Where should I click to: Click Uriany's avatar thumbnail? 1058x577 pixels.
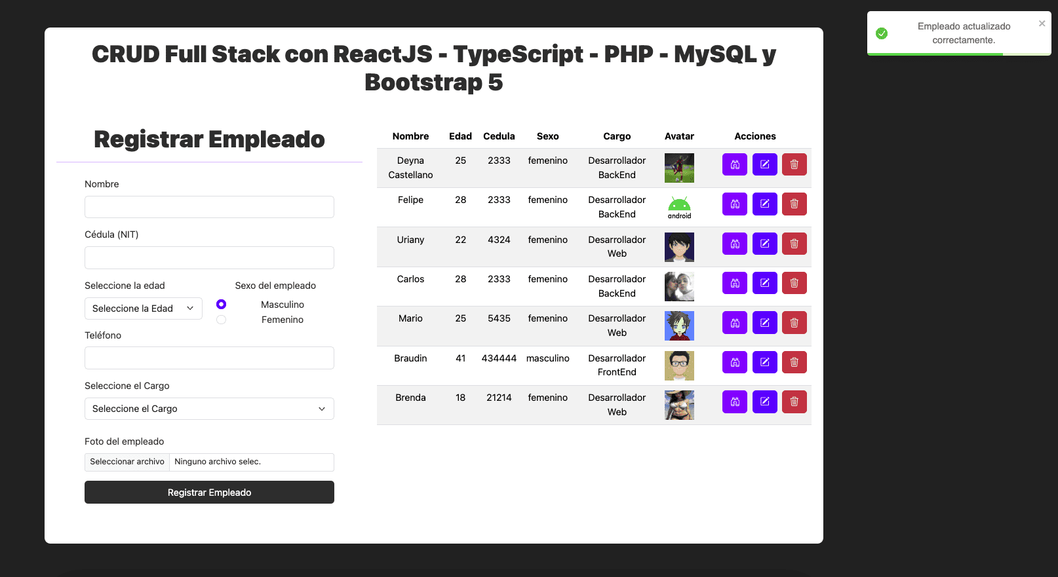click(679, 247)
